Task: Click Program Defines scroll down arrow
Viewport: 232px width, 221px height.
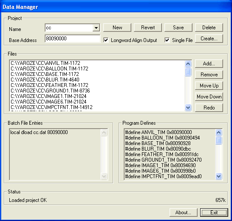Action: pyautogui.click(x=218, y=176)
